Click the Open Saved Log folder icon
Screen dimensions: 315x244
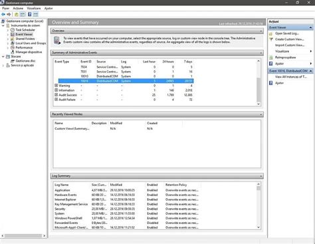tap(270, 33)
